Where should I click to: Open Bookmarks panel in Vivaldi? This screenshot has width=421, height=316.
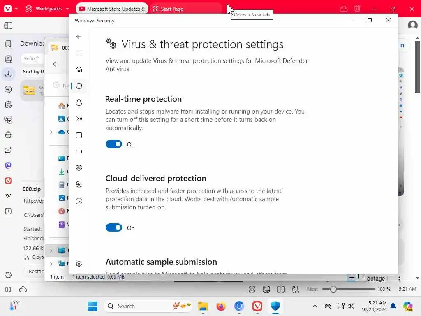(8, 44)
